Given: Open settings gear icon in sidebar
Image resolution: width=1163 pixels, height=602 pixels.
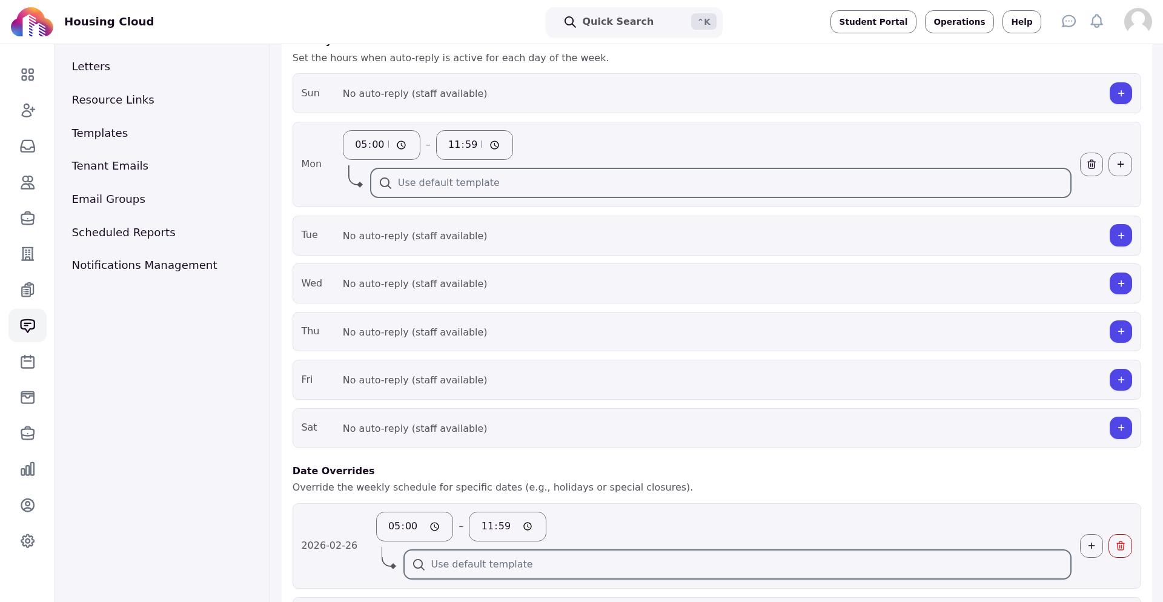Looking at the screenshot, I should tap(27, 541).
